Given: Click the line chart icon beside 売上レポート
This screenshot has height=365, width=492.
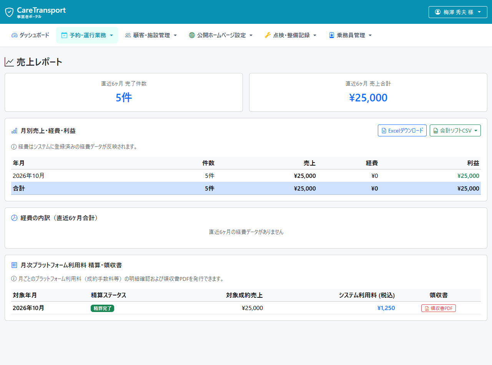Looking at the screenshot, I should [x=9, y=62].
